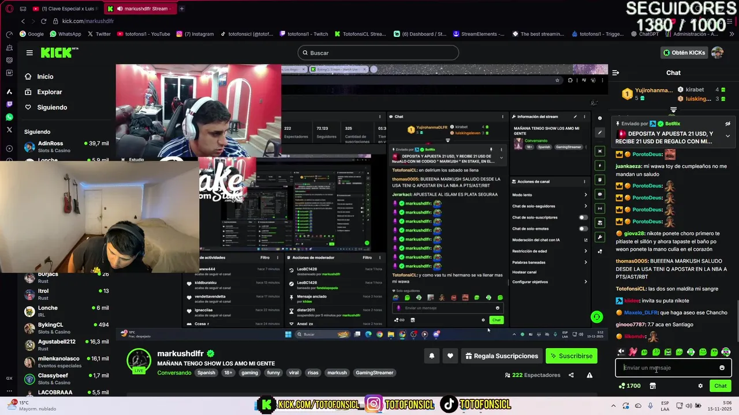Open Classybeef channel in sidebar
Viewport: 739px width, 415px height.
[x=66, y=379]
